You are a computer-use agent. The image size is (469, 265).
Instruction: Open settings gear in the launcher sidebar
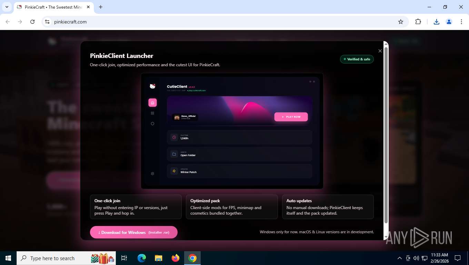pyautogui.click(x=152, y=174)
